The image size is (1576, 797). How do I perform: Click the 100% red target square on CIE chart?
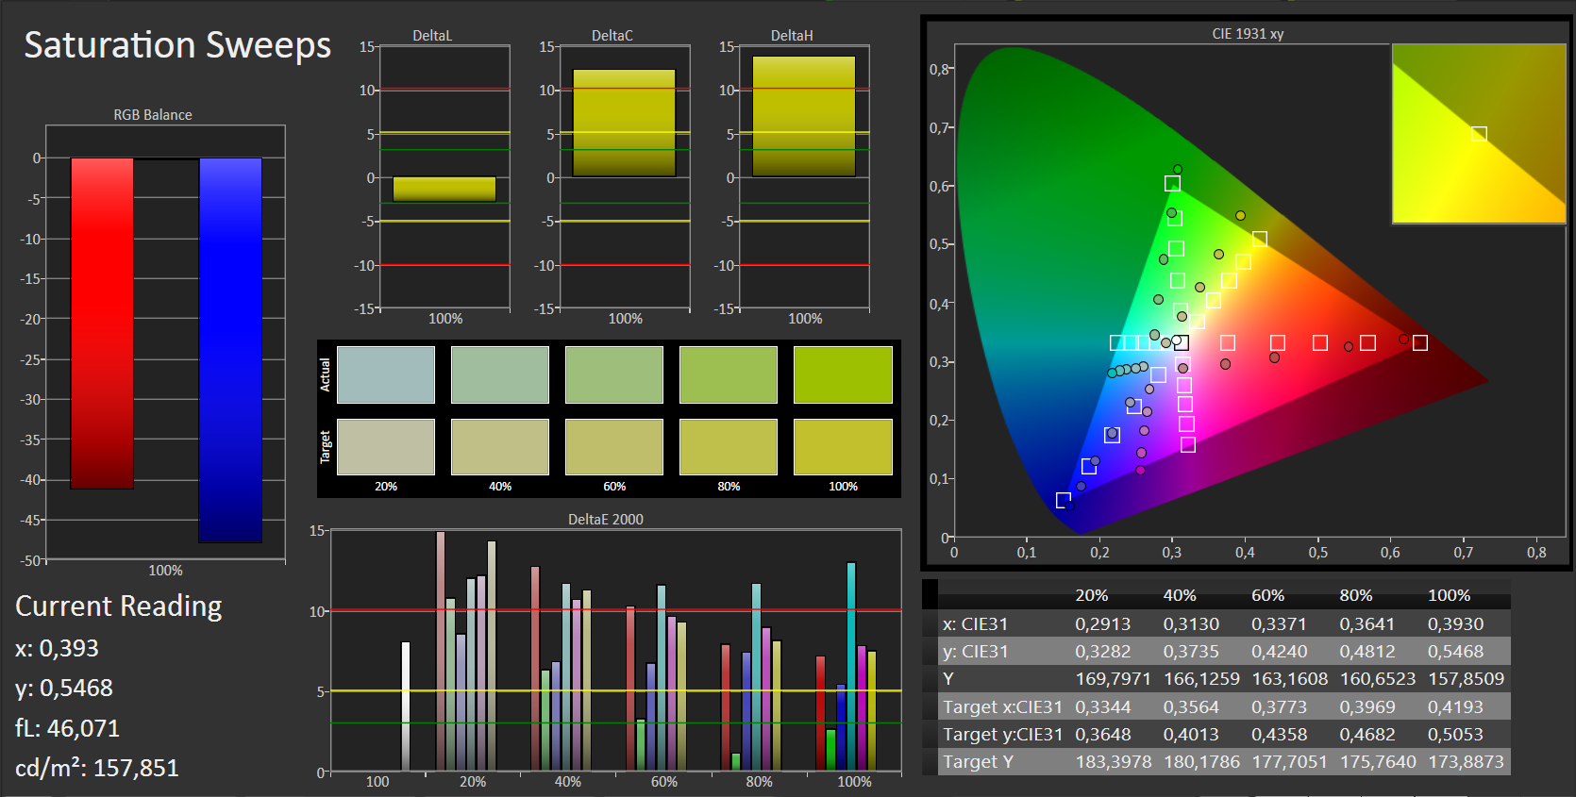[x=1419, y=342]
